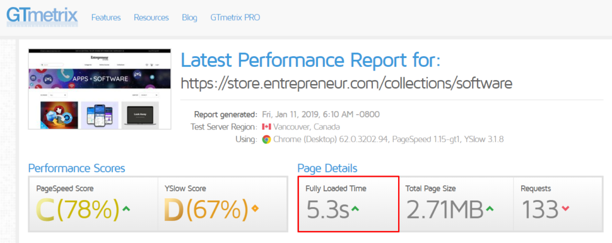Click the Requests 133 value
Viewport: 612px width, 243px height.
pyautogui.click(x=540, y=210)
